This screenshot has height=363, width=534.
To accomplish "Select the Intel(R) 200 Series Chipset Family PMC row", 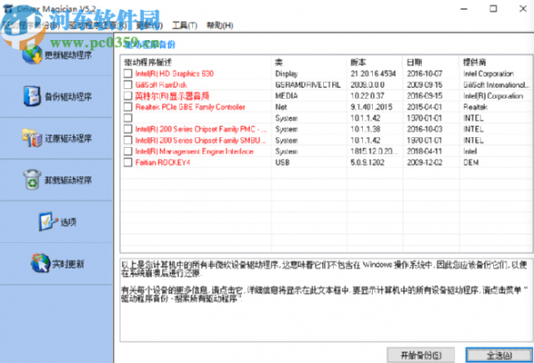I will (200, 129).
